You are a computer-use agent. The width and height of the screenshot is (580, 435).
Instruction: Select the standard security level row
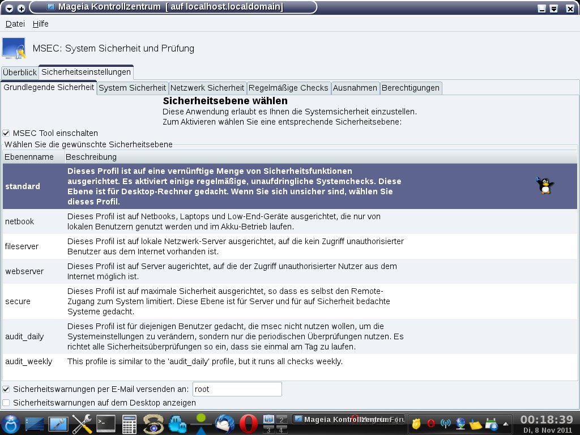pos(289,186)
